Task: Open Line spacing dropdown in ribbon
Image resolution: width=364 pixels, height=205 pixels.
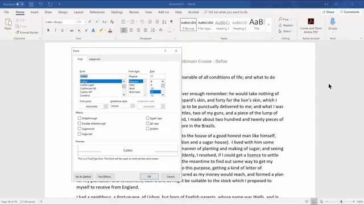Action: coord(153,30)
